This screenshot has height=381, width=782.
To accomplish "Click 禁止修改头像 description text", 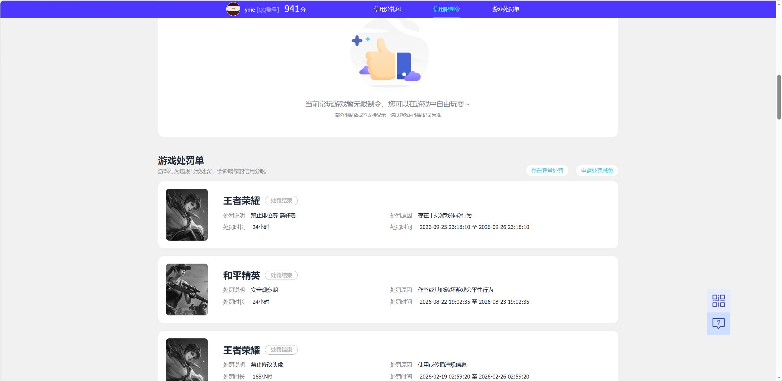I will click(267, 365).
